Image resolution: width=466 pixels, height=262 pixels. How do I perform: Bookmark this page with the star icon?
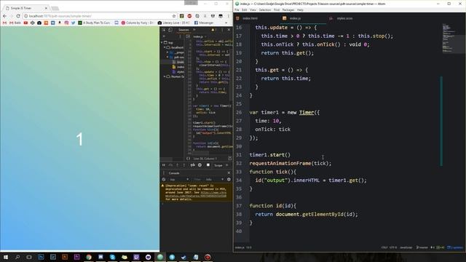pyautogui.click(x=174, y=16)
